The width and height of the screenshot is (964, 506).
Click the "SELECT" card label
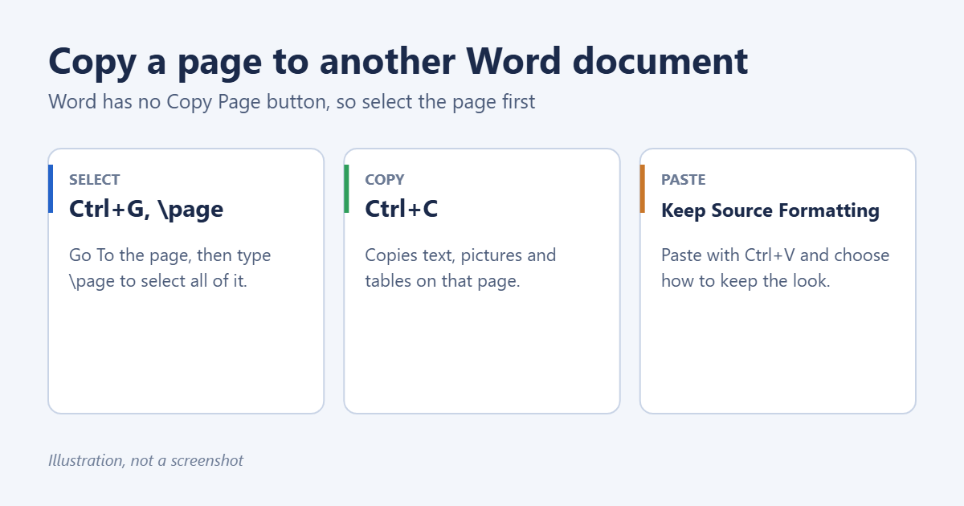[95, 180]
